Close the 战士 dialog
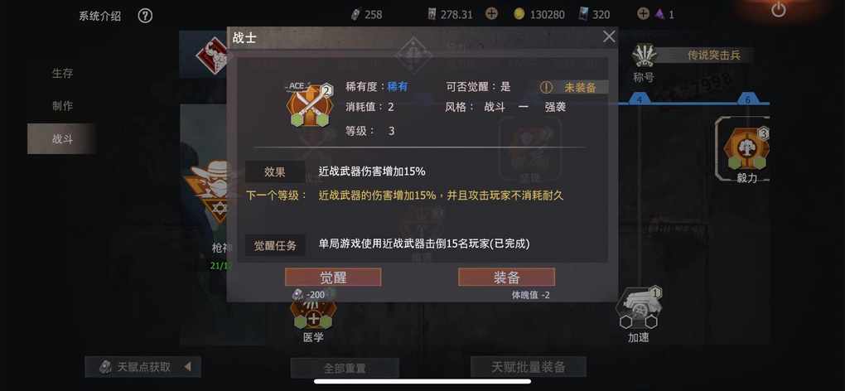 click(x=609, y=36)
